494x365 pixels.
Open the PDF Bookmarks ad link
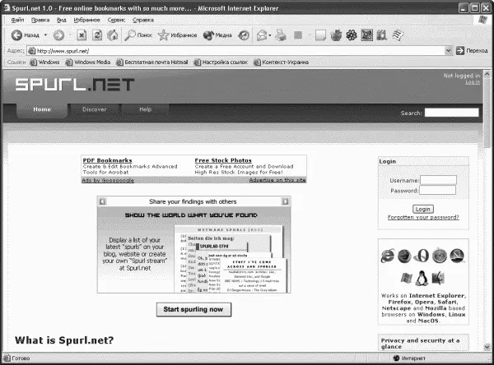click(x=107, y=160)
